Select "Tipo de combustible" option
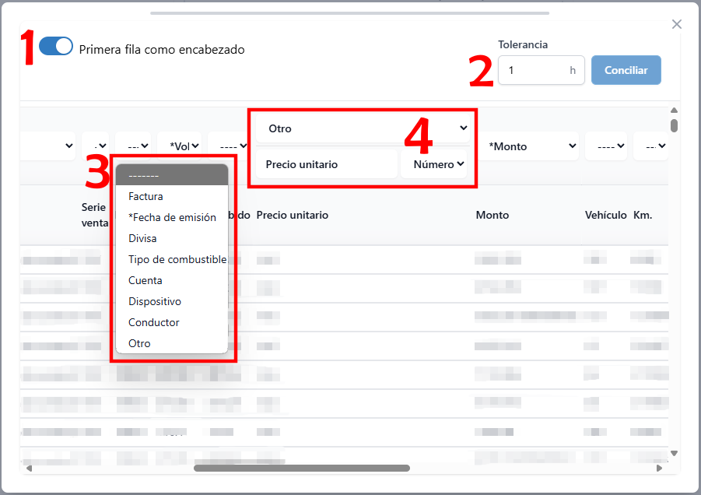 (177, 259)
